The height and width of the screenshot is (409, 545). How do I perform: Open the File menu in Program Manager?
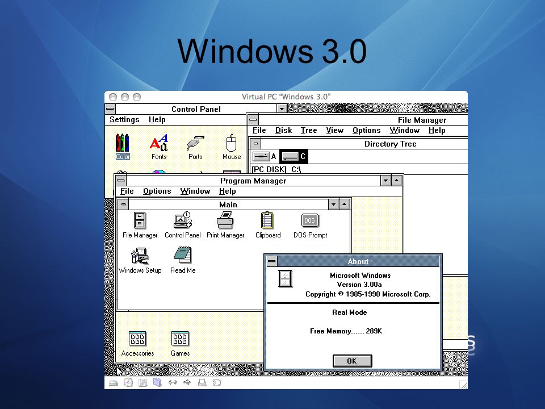tap(127, 191)
